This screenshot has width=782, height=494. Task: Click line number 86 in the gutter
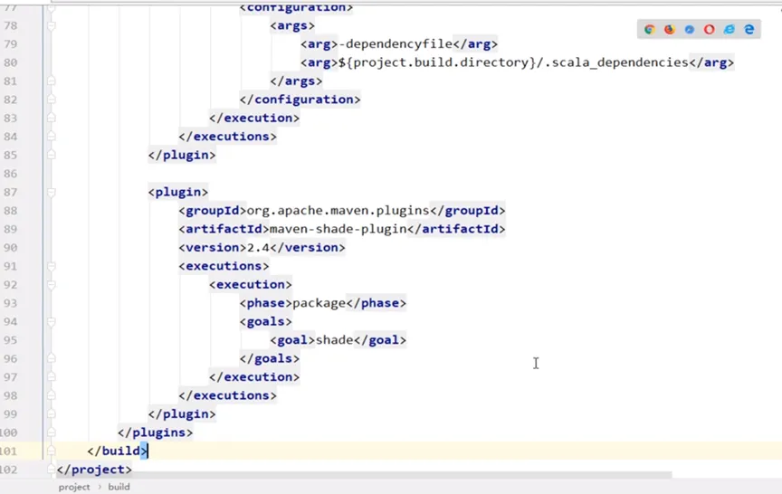(x=11, y=174)
